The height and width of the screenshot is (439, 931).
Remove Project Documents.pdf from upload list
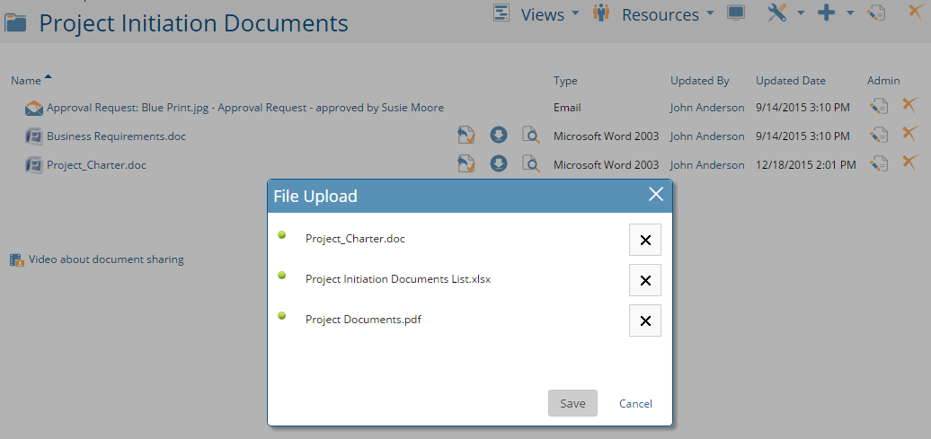[644, 320]
